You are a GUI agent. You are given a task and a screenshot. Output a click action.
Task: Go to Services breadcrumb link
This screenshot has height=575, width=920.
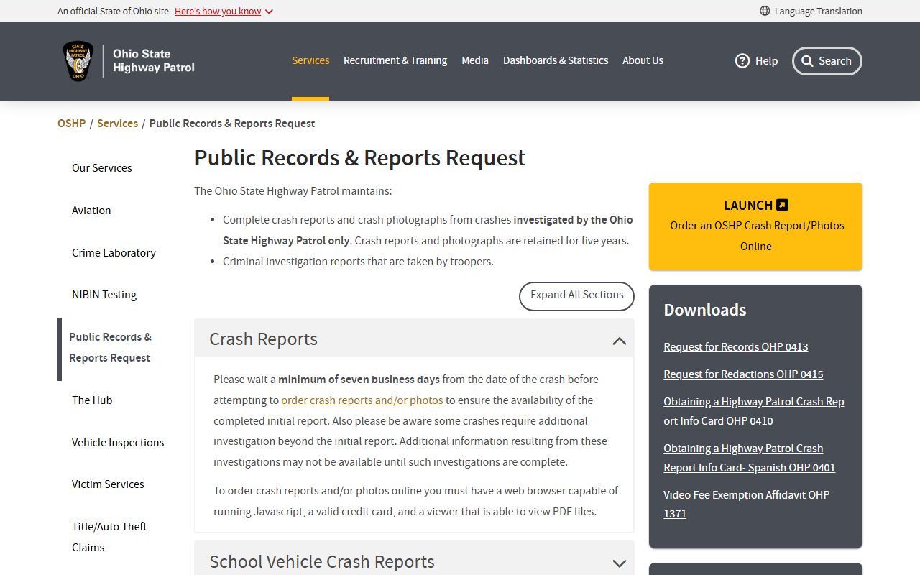pos(117,124)
